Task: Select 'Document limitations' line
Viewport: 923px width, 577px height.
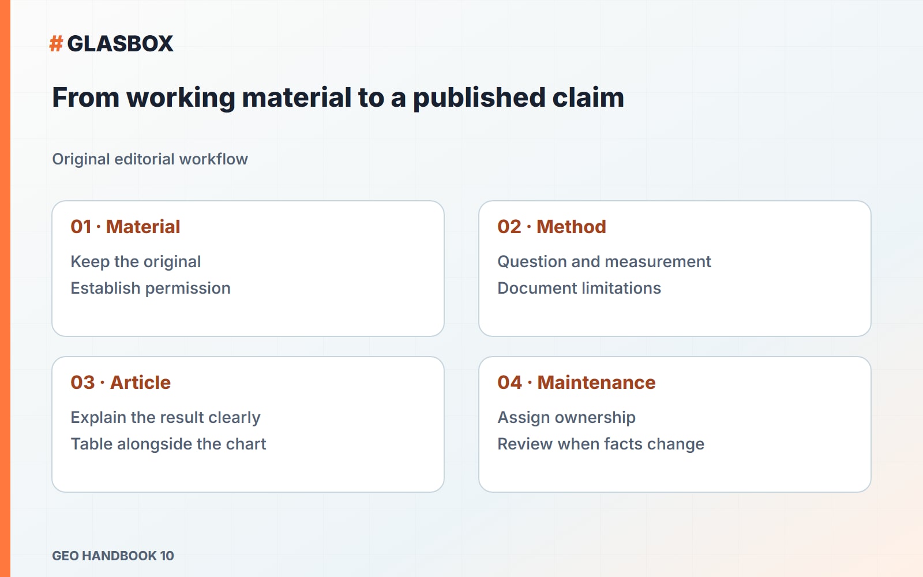Action: click(x=579, y=288)
